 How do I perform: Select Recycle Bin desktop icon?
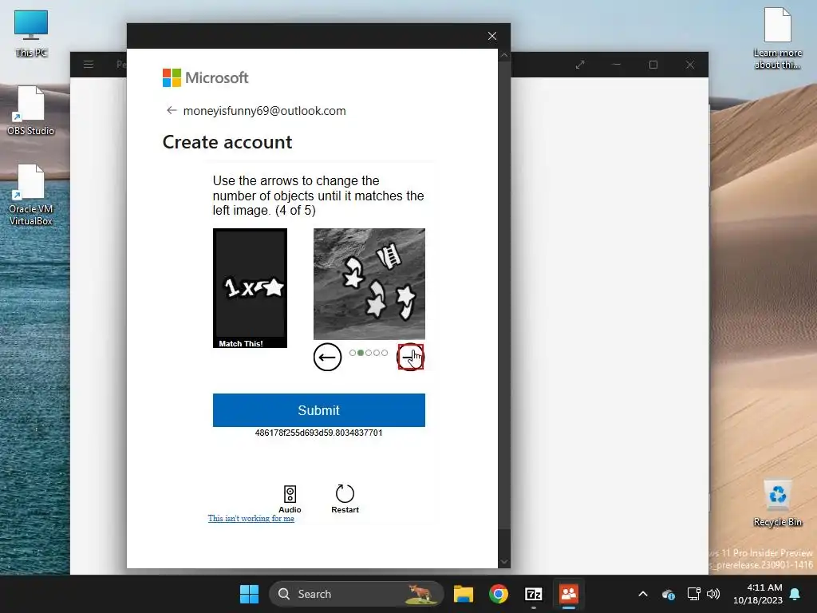[777, 504]
